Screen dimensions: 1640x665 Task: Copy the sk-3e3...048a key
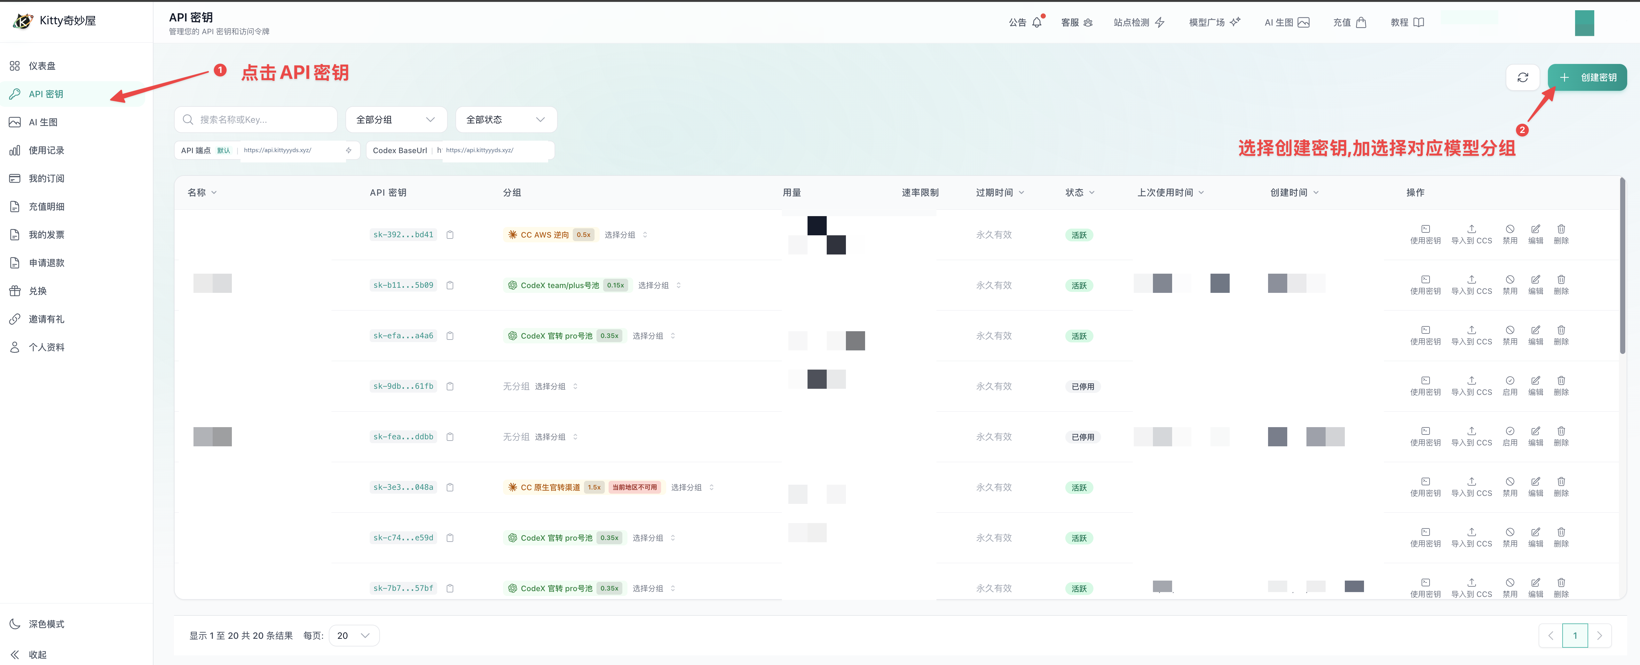click(x=450, y=488)
